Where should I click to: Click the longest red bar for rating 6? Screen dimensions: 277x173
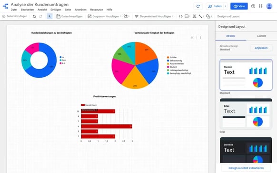tap(107, 126)
